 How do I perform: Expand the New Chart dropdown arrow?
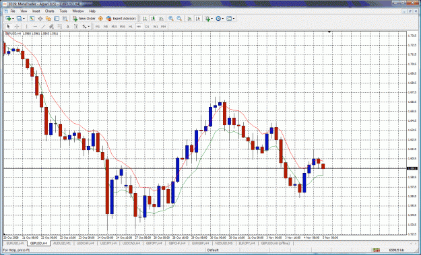[x=13, y=18]
